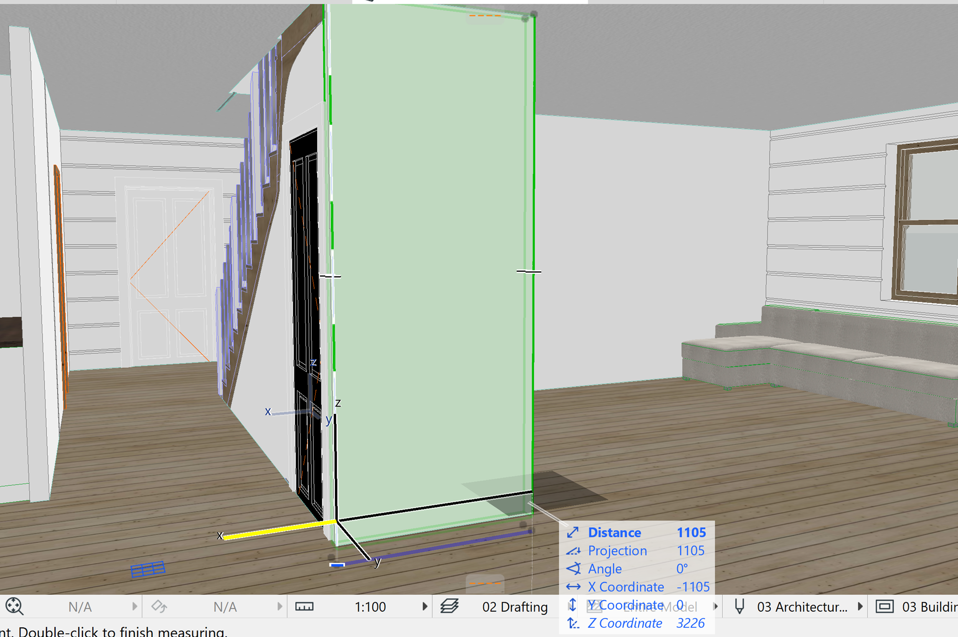This screenshot has height=637, width=958.
Task: Click the pen set icon
Action: pyautogui.click(x=740, y=606)
